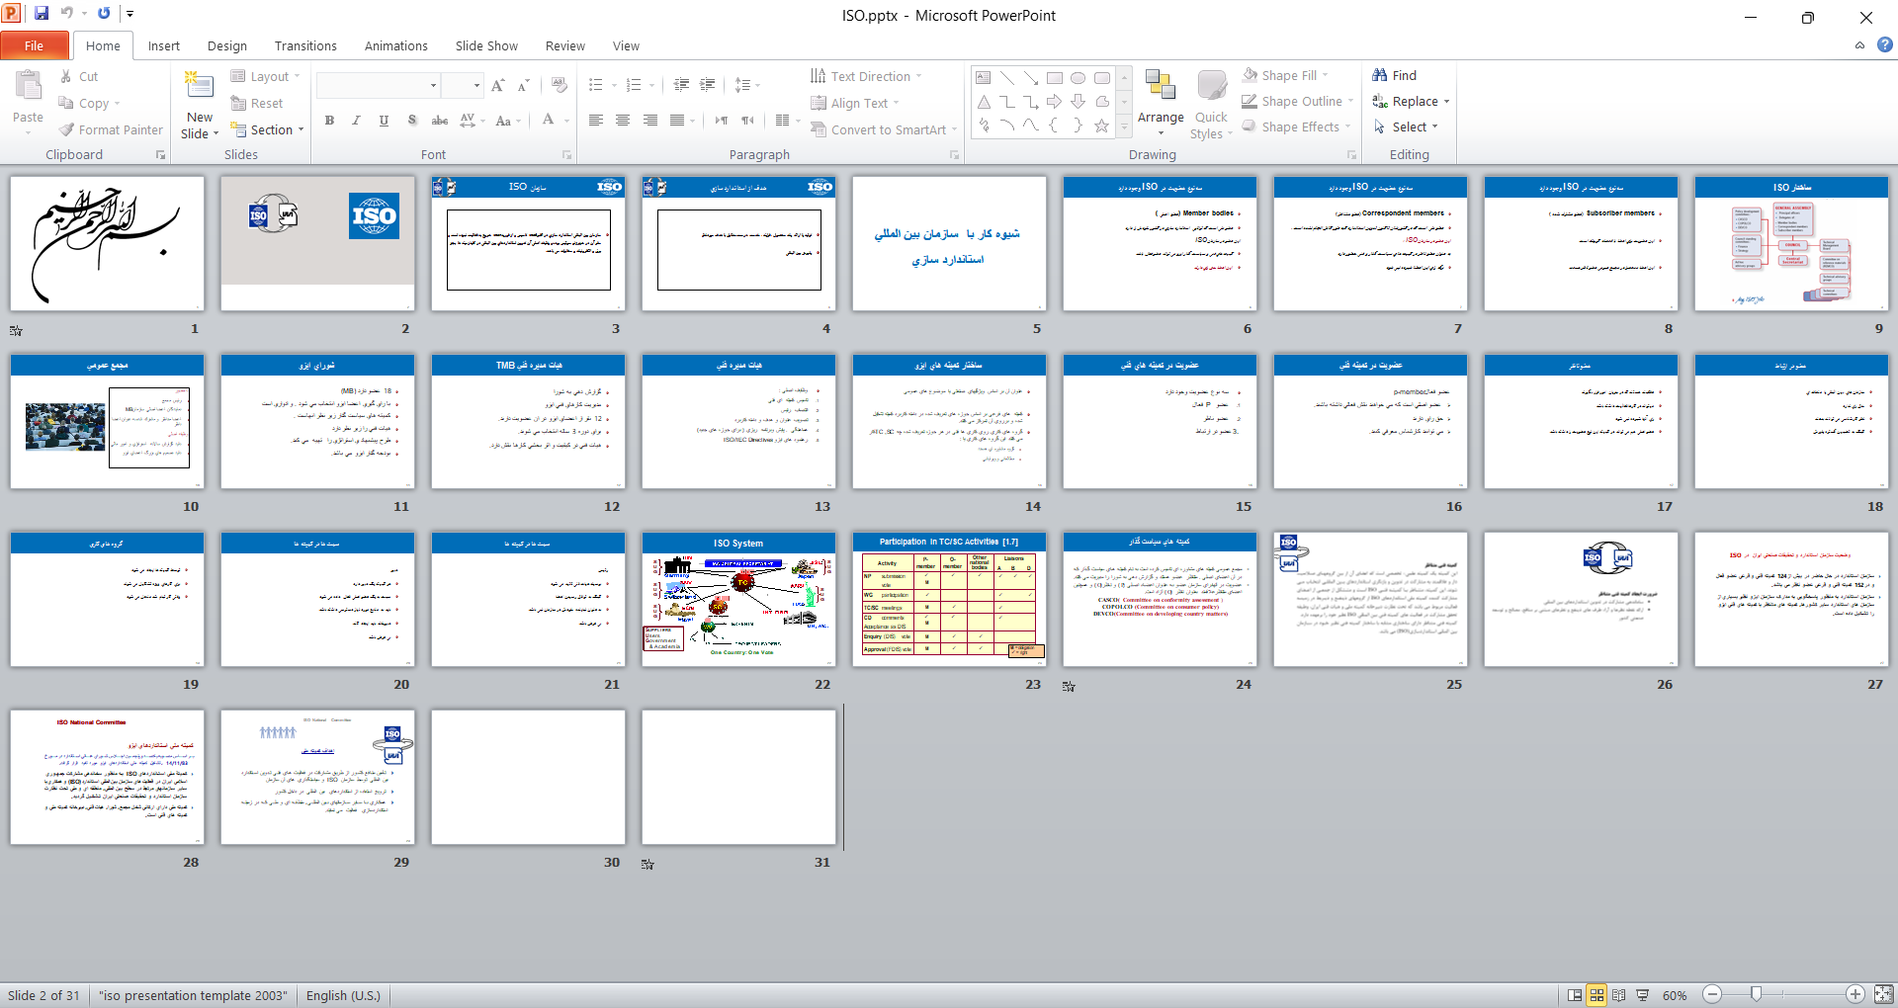
Task: Click the Undo arrow icon
Action: coord(67,14)
